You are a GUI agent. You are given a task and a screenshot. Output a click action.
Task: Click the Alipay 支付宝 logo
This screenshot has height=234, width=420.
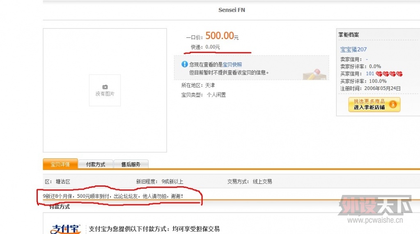pyautogui.click(x=65, y=229)
